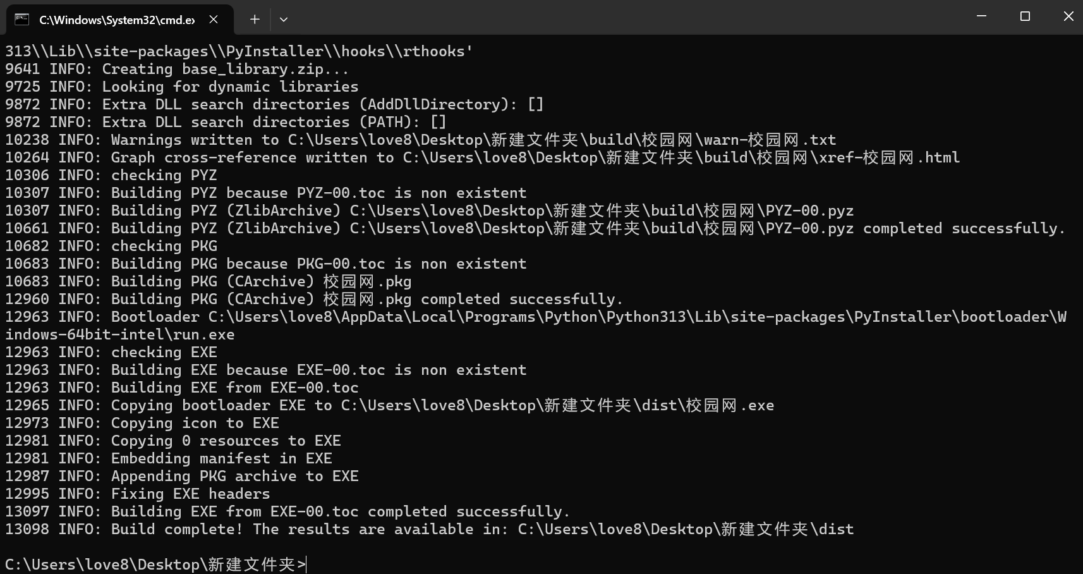This screenshot has height=574, width=1083.
Task: Click the 'Fixing EXE headers' line
Action: click(138, 494)
